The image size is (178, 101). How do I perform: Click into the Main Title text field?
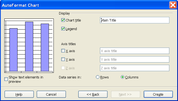tap(135, 20)
